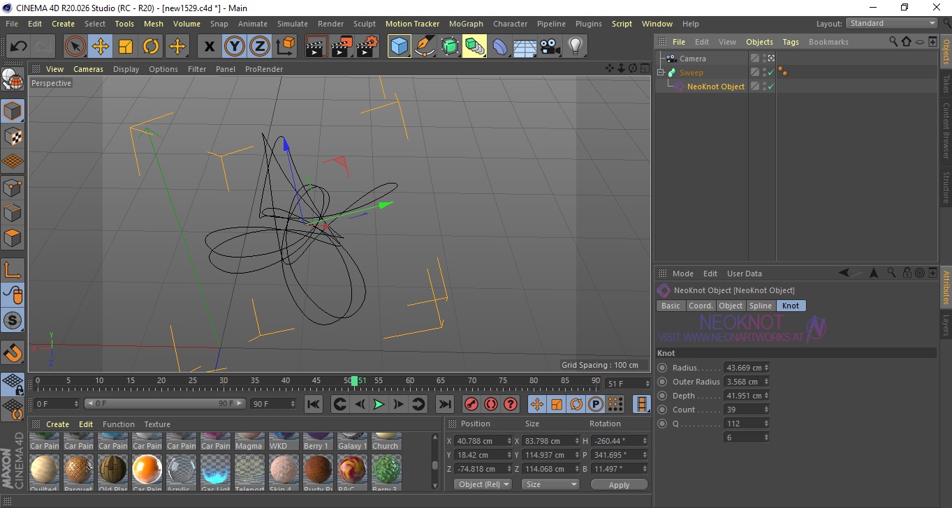952x508 pixels.
Task: Switch to the Spline attribute tab
Action: tap(760, 306)
